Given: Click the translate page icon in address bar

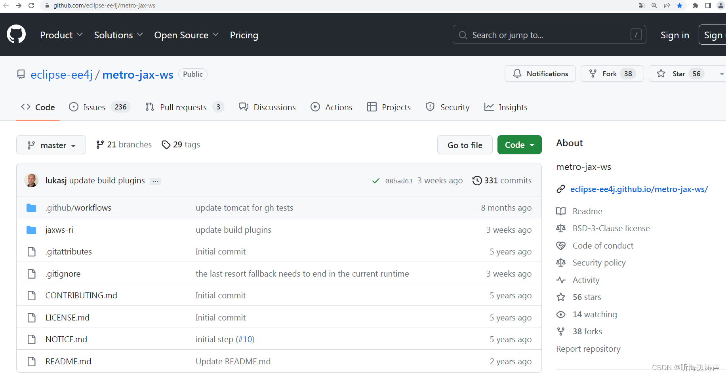Looking at the screenshot, I should (642, 6).
